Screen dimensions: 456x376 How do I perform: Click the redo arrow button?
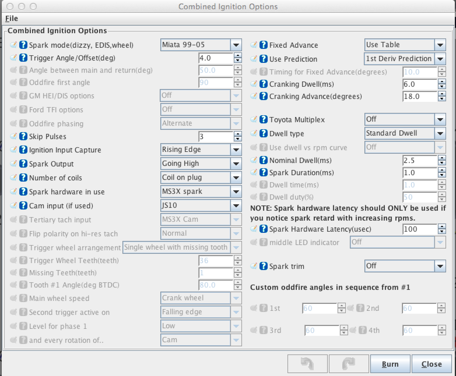tap(349, 363)
